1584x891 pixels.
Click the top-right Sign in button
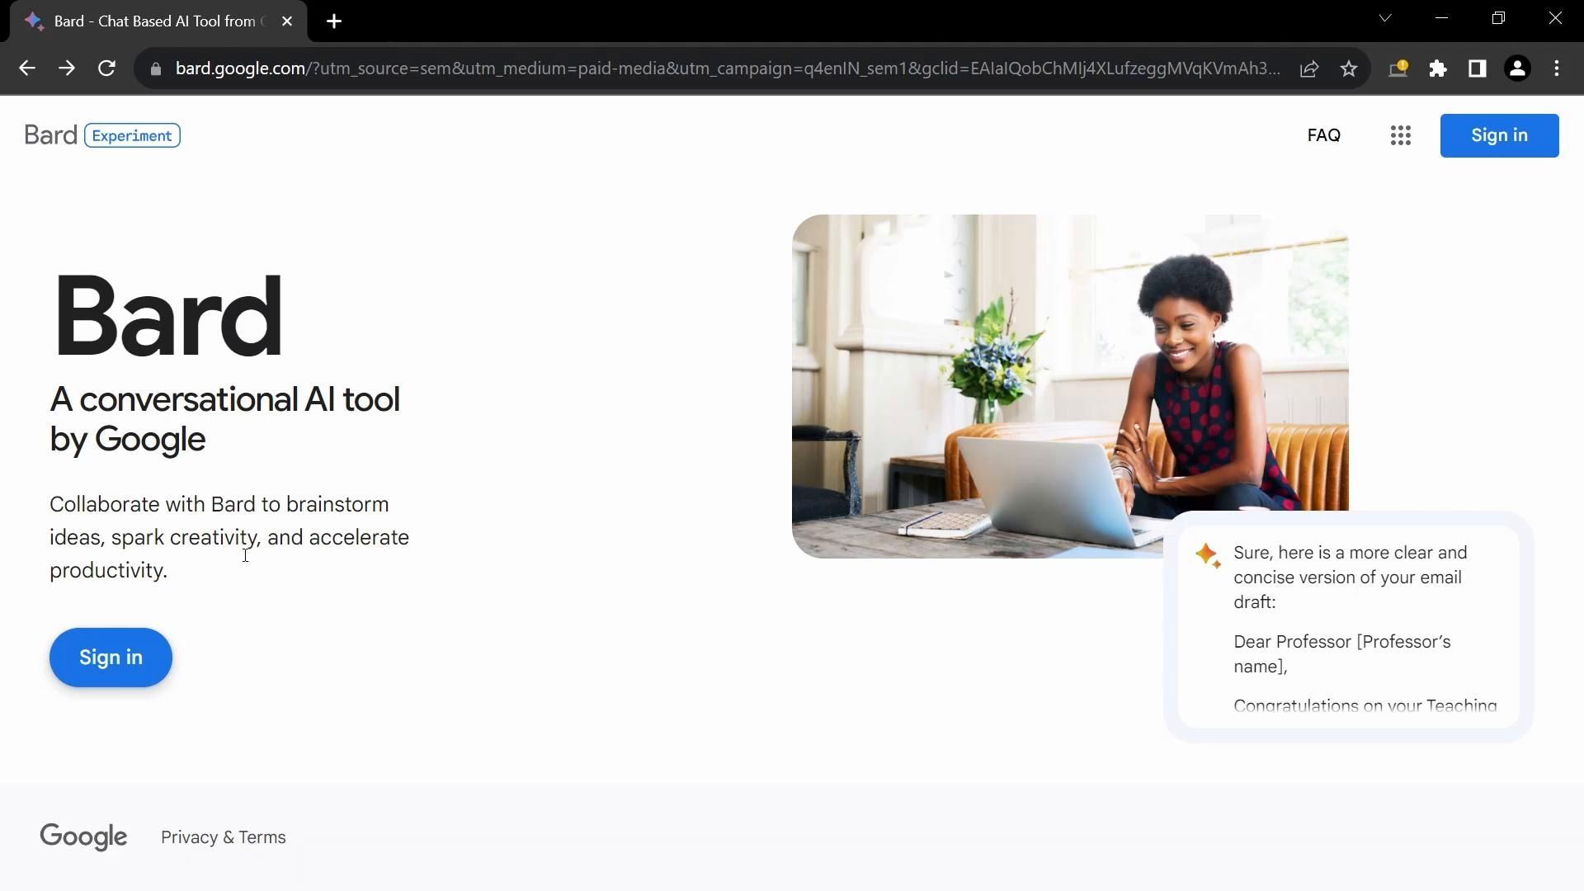click(x=1499, y=135)
